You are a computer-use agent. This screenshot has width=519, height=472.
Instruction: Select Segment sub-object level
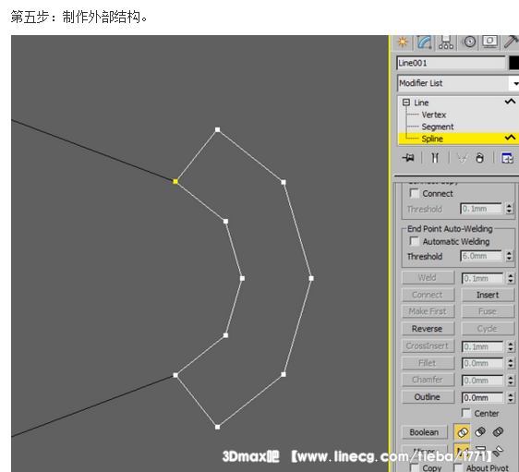point(437,127)
